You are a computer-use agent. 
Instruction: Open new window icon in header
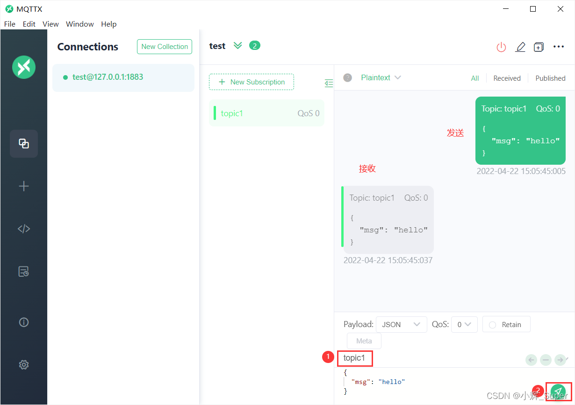539,47
